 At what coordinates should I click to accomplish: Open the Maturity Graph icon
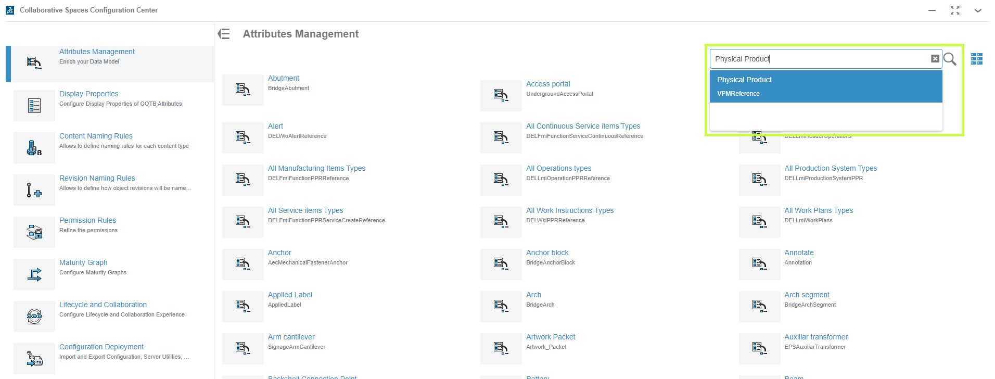[x=34, y=274]
